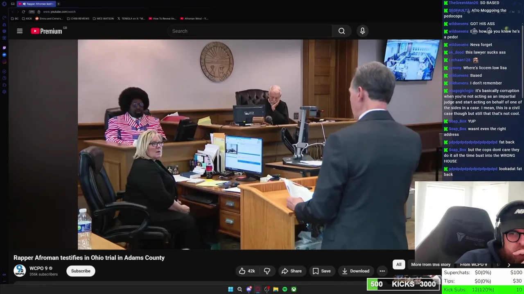
Task: Open workspaces icon left of tab
Action: coord(13,4)
